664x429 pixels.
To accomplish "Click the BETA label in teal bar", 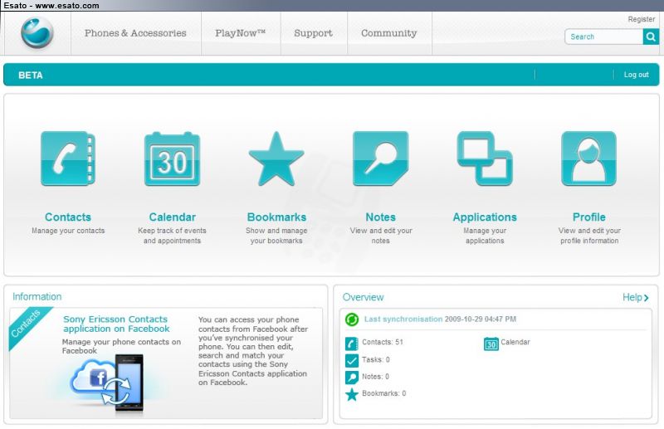I will [31, 75].
